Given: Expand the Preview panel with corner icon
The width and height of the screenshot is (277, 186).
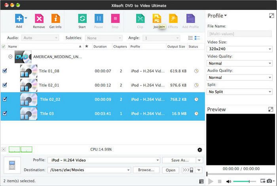Looking at the screenshot, I should [271, 109].
